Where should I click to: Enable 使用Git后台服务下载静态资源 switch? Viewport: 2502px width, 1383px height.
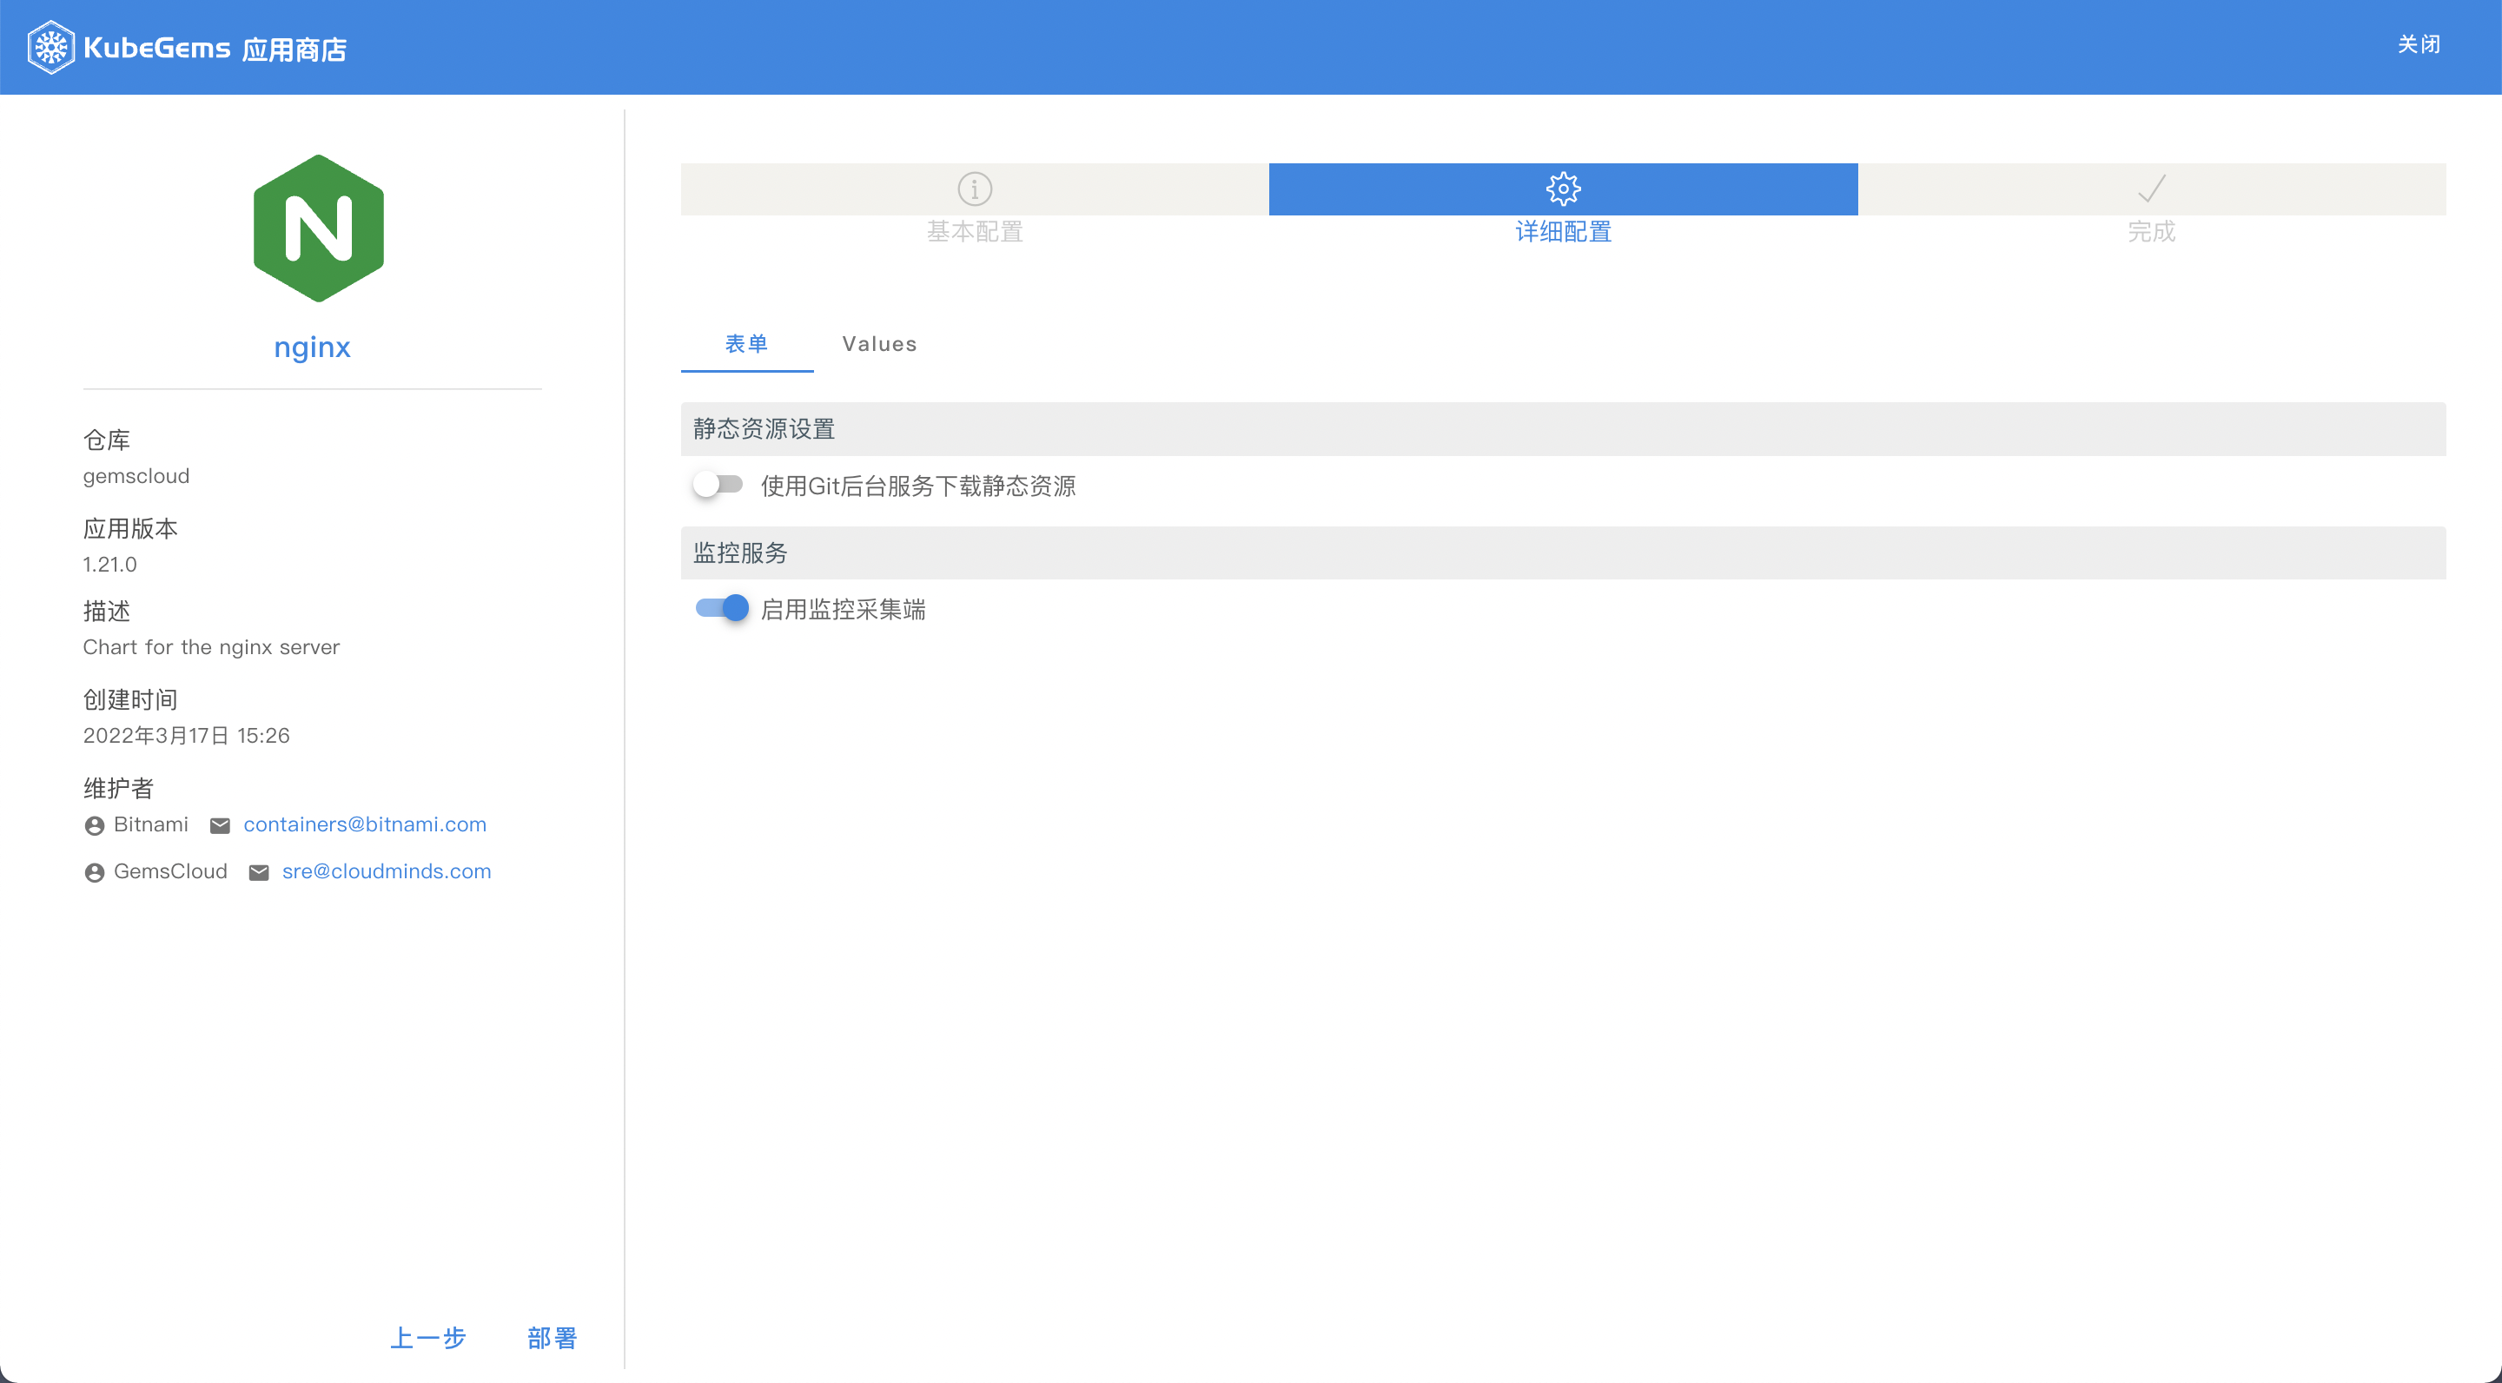(x=718, y=484)
